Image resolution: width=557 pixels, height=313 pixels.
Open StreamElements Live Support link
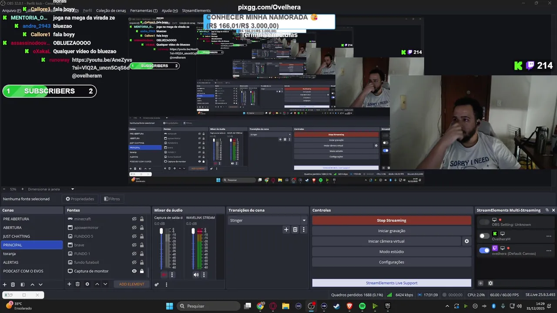tap(392, 283)
